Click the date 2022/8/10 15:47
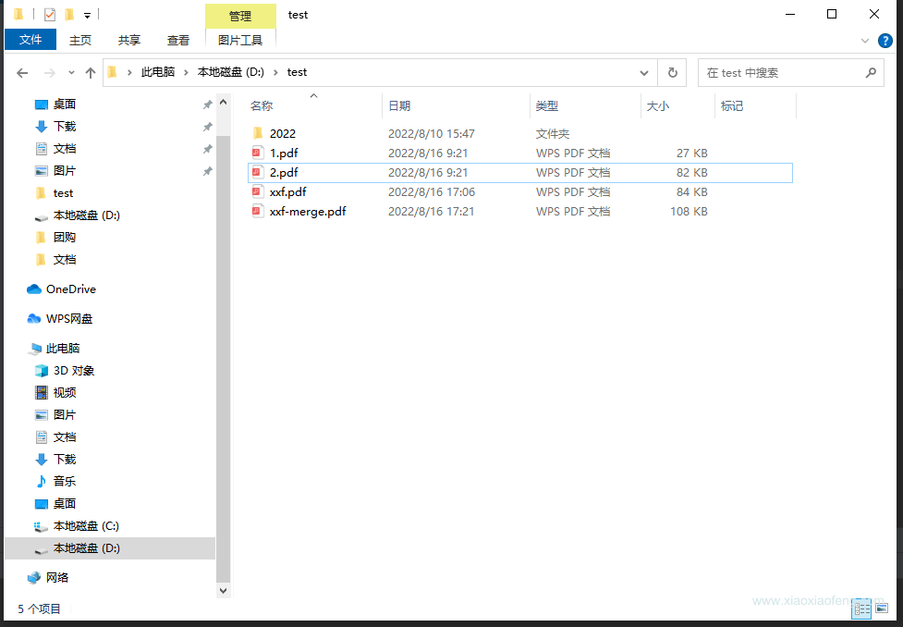This screenshot has width=903, height=627. [x=432, y=134]
